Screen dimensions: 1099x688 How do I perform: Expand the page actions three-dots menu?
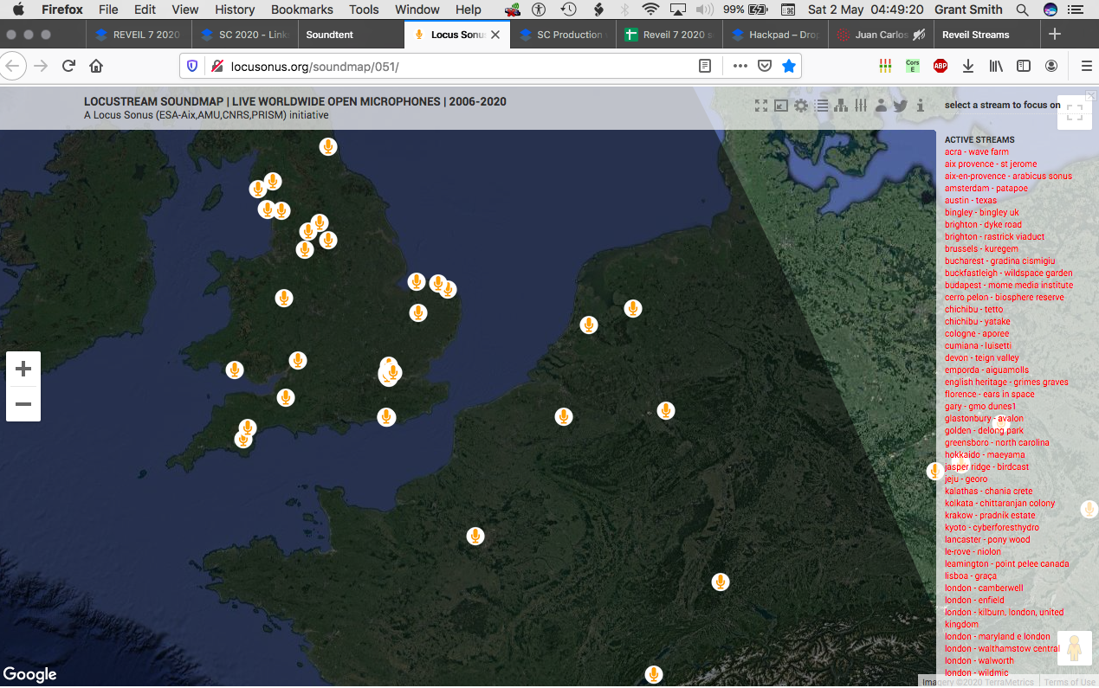coord(740,66)
